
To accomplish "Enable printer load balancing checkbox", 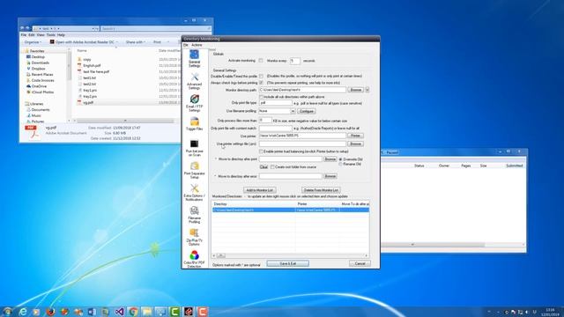I will tap(261, 151).
